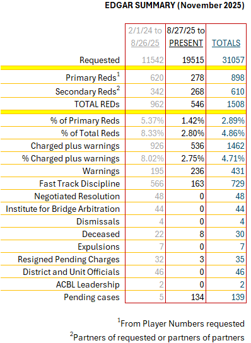Select the 'ACBL Leadership' label
Screen dimensions: 251x343
coord(88,284)
